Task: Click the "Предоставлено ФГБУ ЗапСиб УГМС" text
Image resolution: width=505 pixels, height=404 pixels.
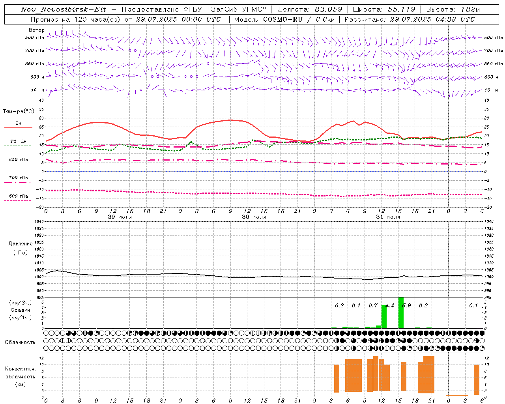Action: click(194, 9)
